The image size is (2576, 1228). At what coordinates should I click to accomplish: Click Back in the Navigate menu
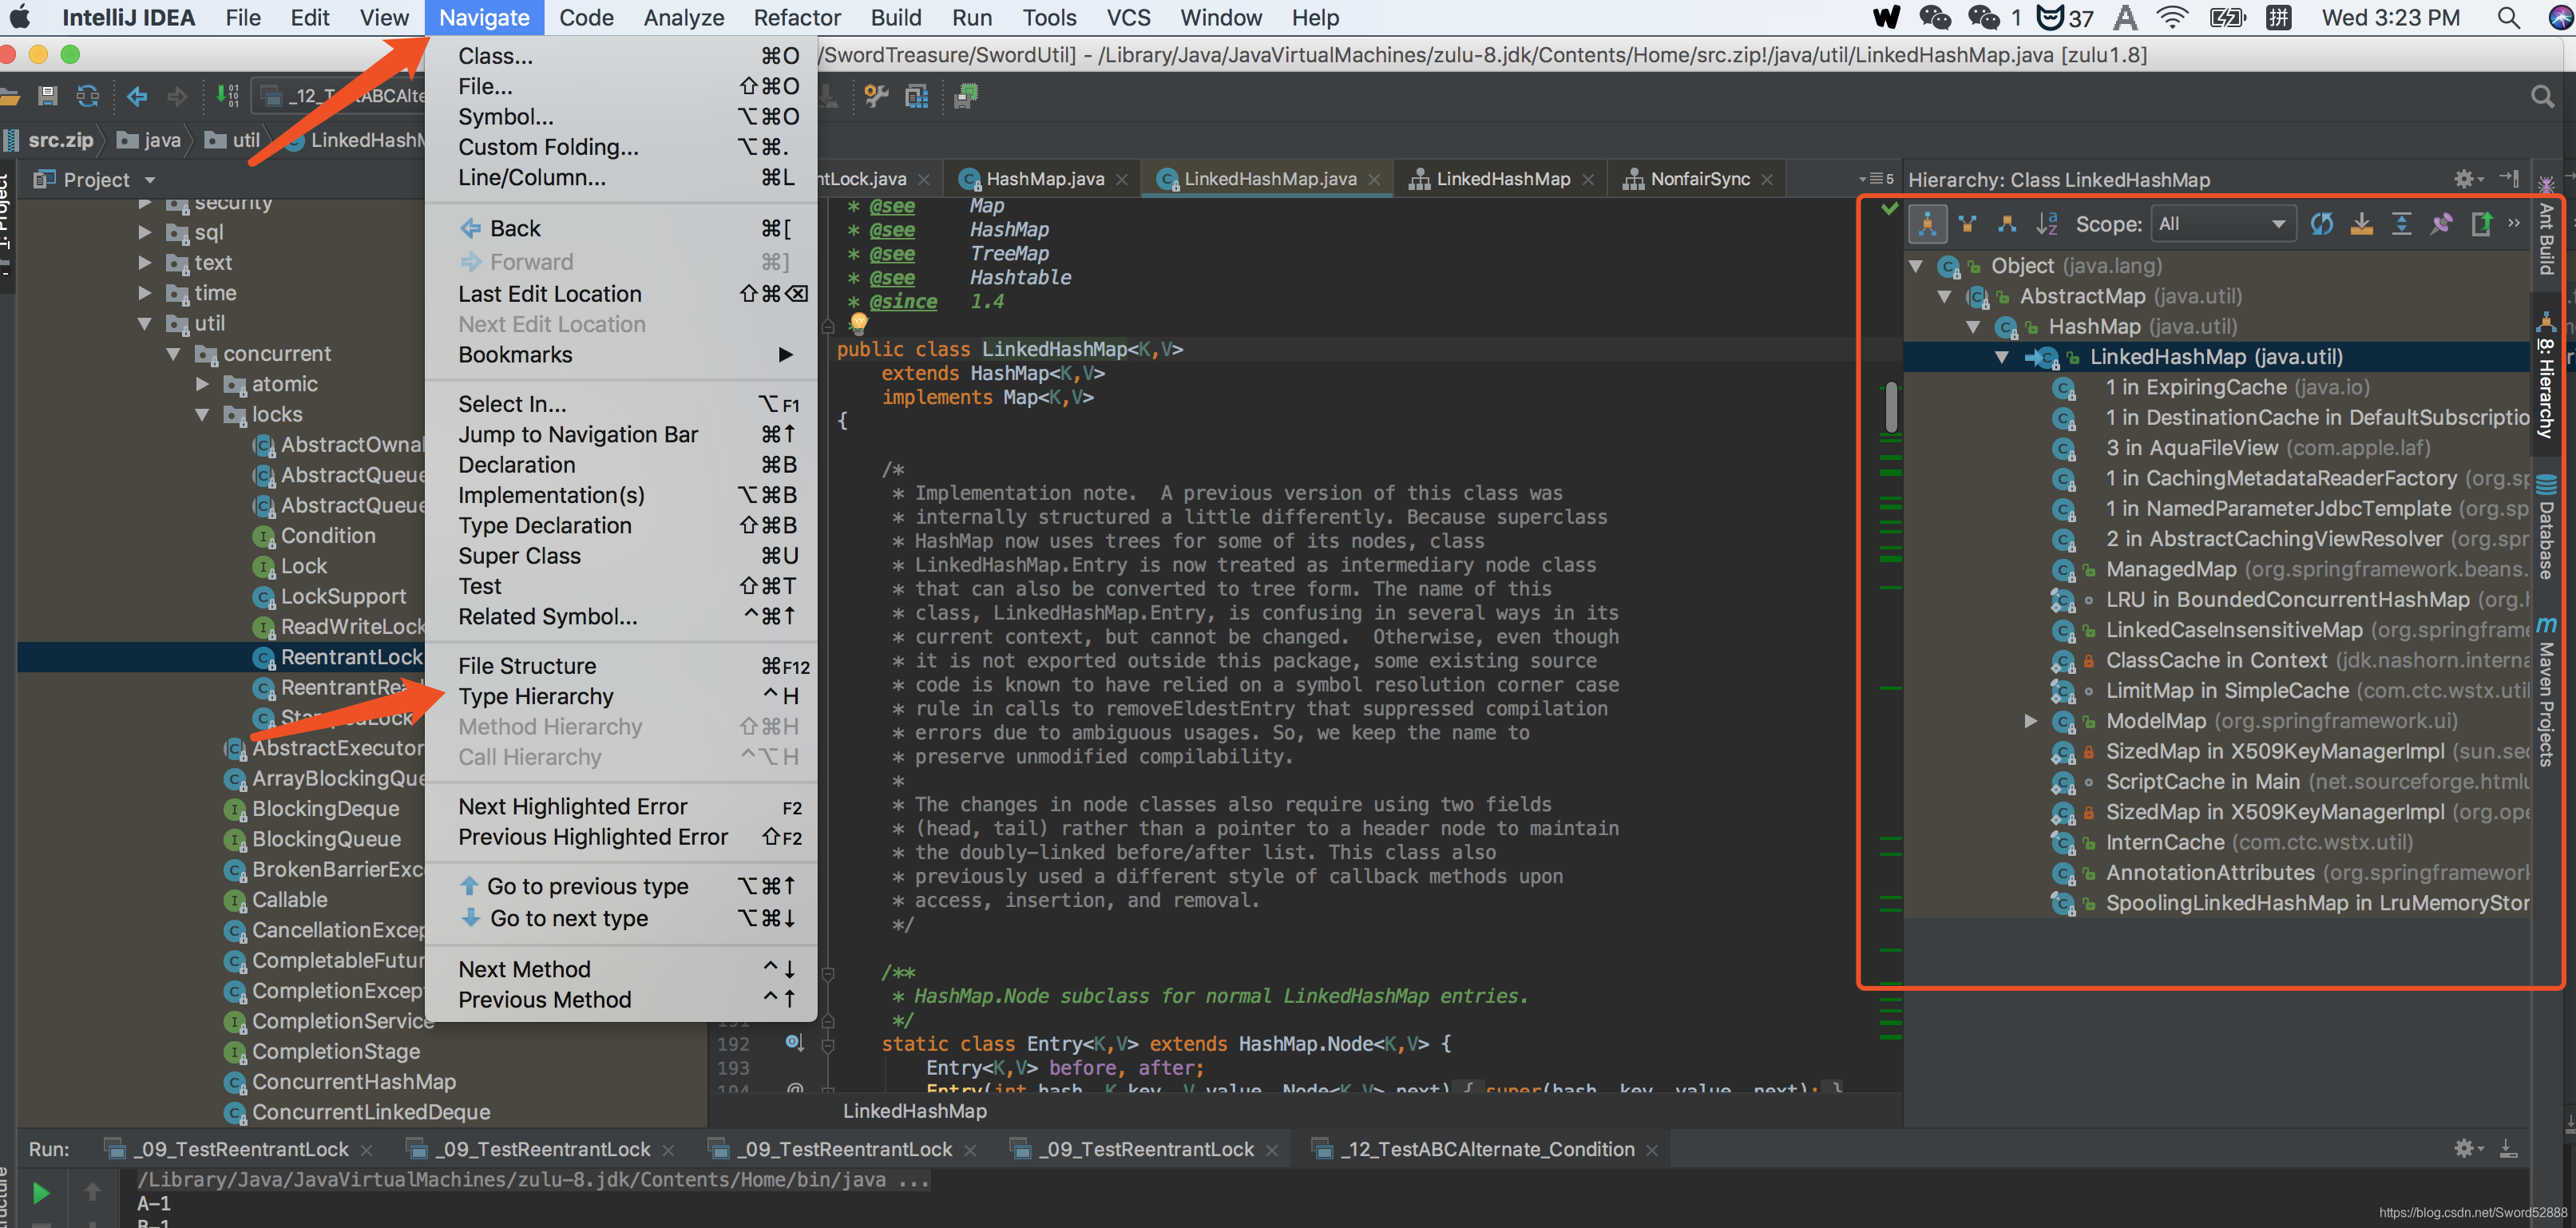(x=621, y=229)
